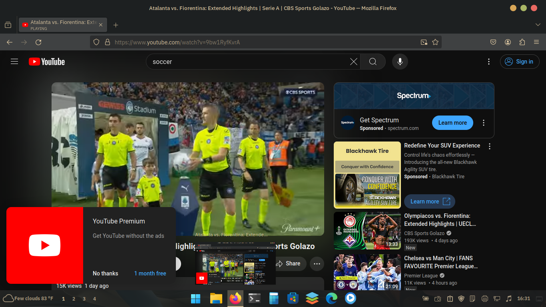Open YouTube settings three-dot menu

[488, 62]
